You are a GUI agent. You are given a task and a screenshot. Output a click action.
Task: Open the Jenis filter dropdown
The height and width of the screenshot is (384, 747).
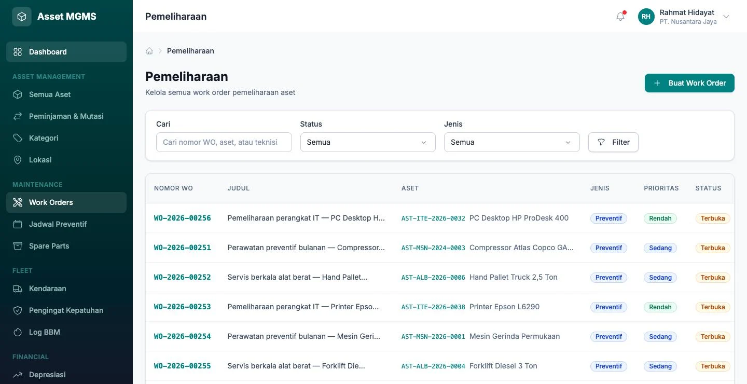click(x=511, y=142)
